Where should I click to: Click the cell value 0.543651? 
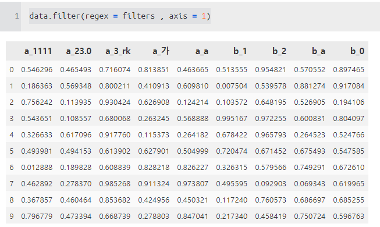coord(37,118)
